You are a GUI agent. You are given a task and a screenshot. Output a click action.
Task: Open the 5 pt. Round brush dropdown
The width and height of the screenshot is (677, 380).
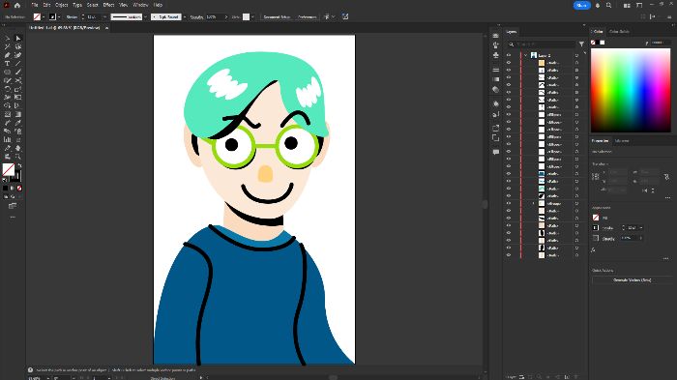coord(185,16)
